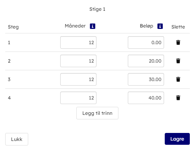Remove step 3 with trash icon
194x150 pixels.
pyautogui.click(x=178, y=79)
